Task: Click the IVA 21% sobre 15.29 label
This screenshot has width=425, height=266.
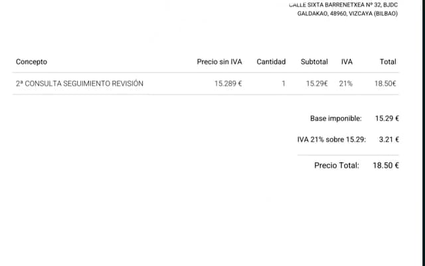Action: point(331,140)
